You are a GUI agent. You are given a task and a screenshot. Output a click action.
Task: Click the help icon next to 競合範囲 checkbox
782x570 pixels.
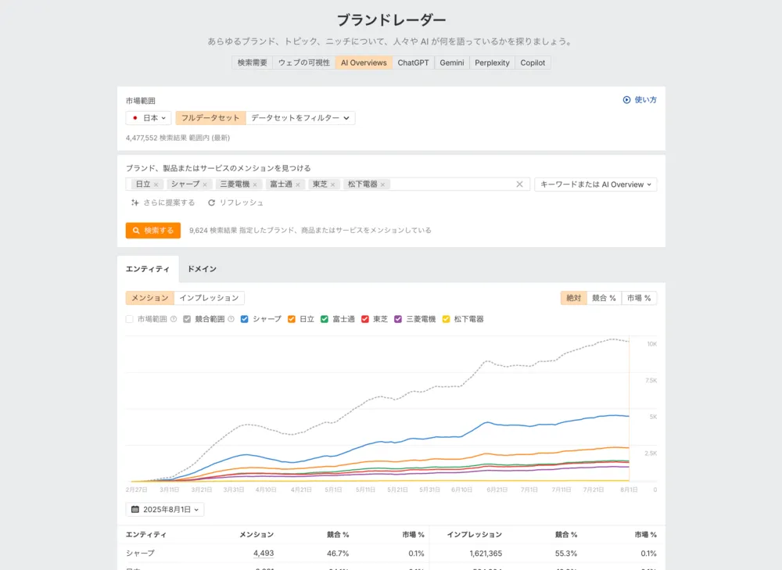(231, 319)
